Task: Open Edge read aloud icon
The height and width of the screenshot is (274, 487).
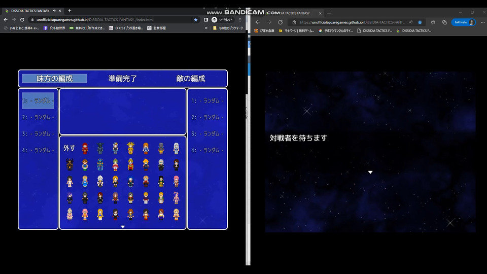Action: pyautogui.click(x=410, y=22)
